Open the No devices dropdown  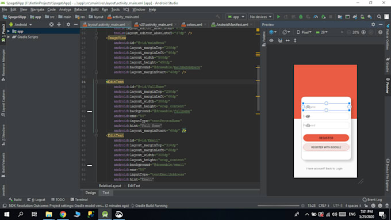click(260, 17)
